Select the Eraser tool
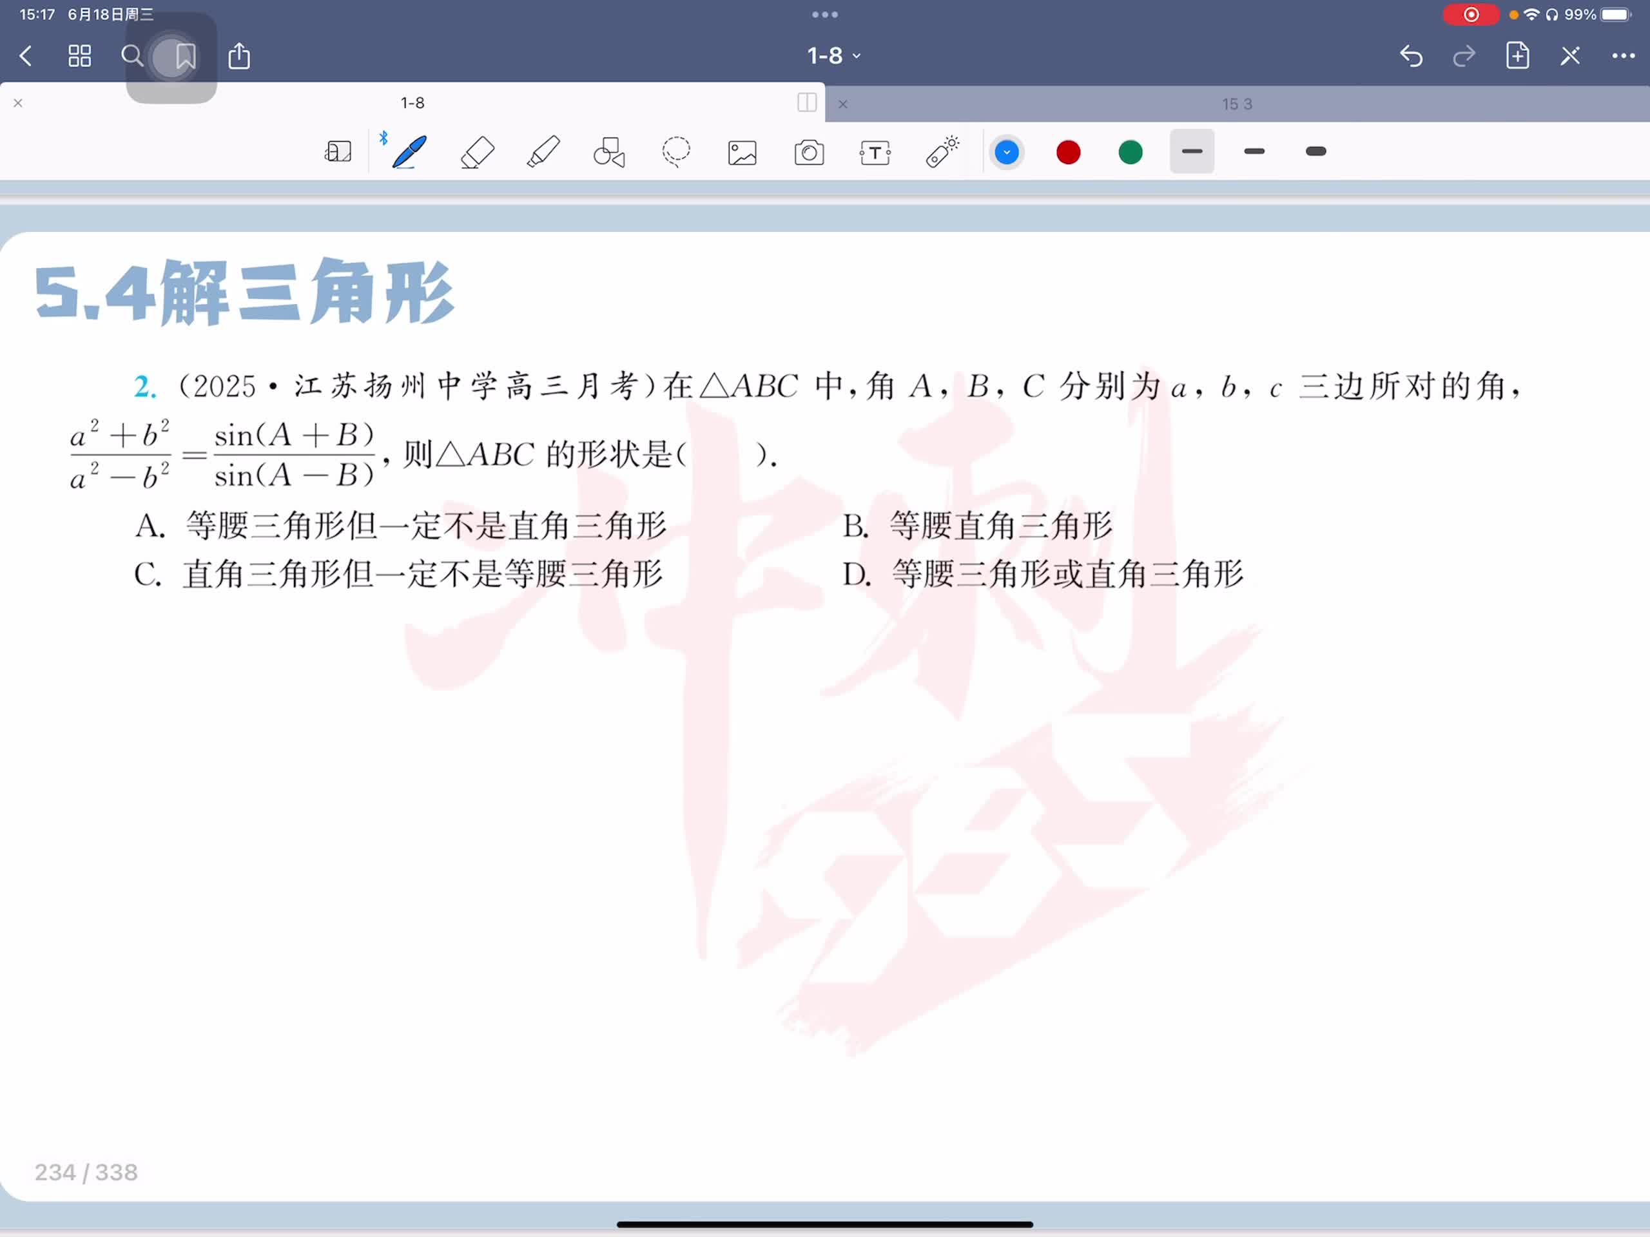Screen dimensions: 1650x1237 coord(478,152)
